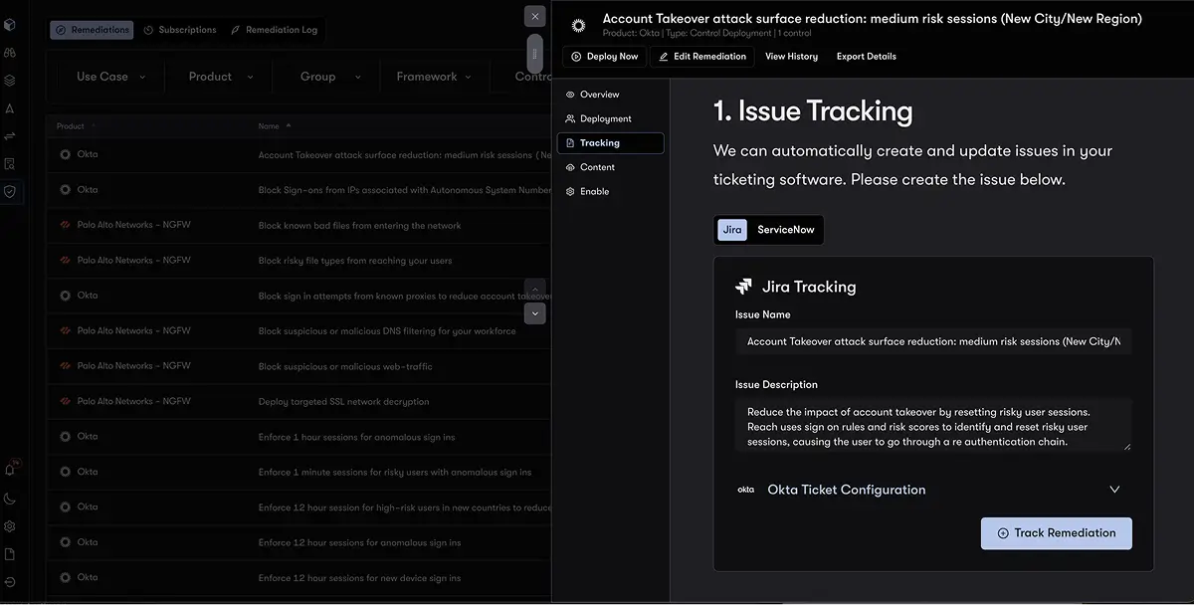Click Palo Alto icon in Deploy targeted SSL row
Screen dimensions: 1194x605
tap(66, 402)
